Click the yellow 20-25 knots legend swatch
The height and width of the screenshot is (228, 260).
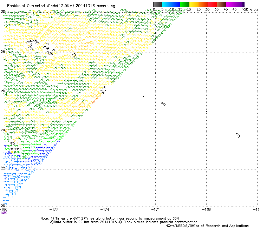194,4
